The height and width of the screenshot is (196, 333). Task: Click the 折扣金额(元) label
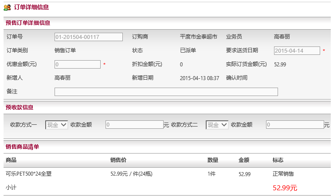pos(147,64)
